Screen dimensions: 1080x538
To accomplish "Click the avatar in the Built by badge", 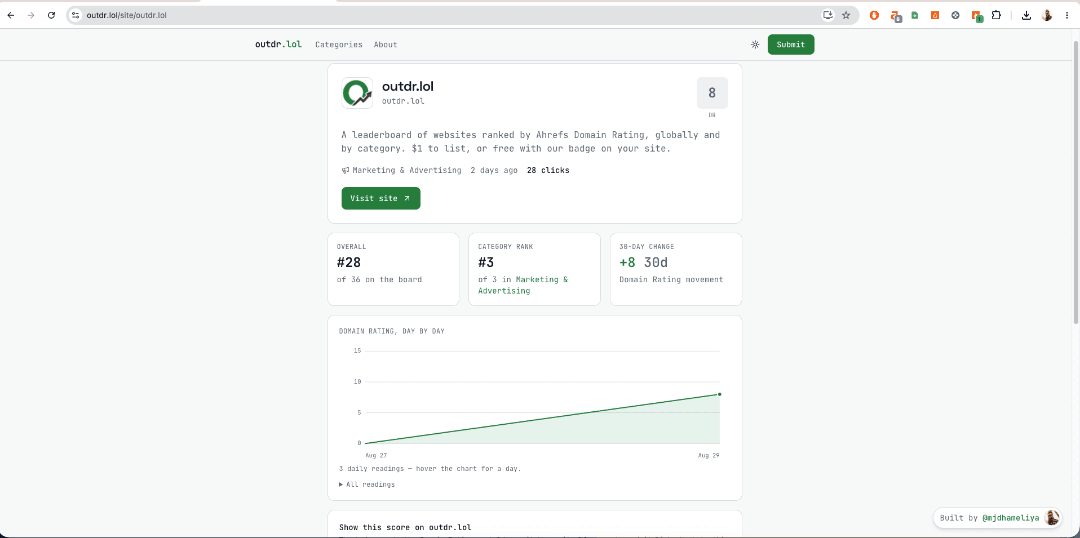I will pyautogui.click(x=1052, y=518).
